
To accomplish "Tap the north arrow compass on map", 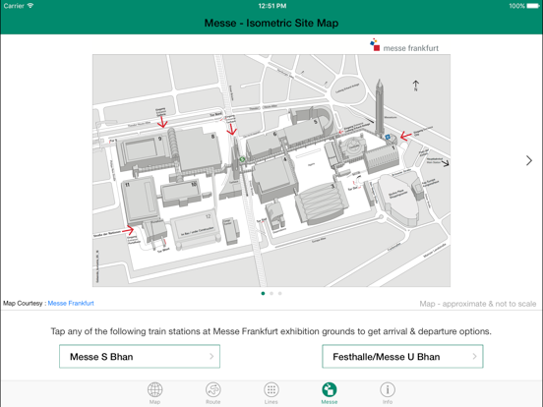I will point(415,86).
